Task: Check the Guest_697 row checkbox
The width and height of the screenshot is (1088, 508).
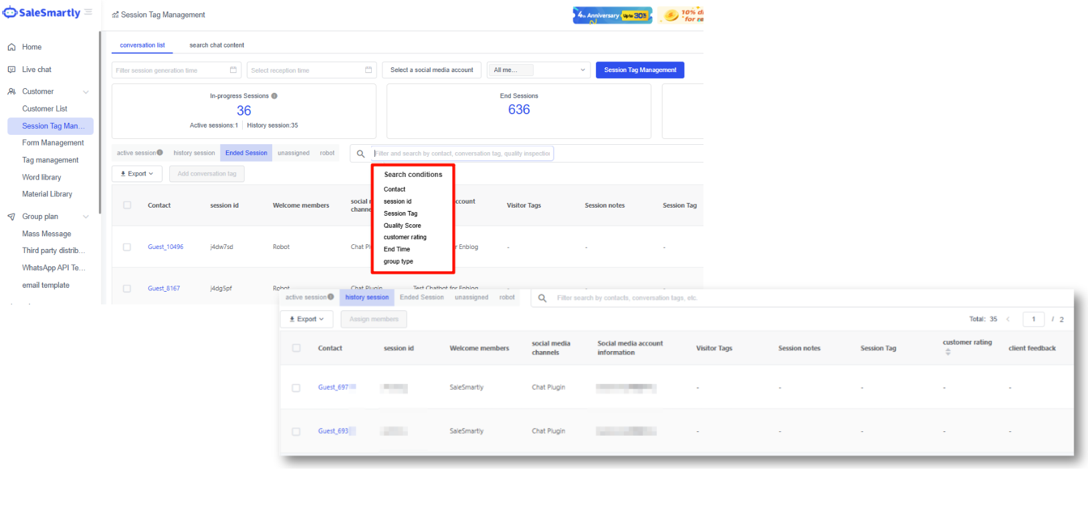Action: [296, 388]
